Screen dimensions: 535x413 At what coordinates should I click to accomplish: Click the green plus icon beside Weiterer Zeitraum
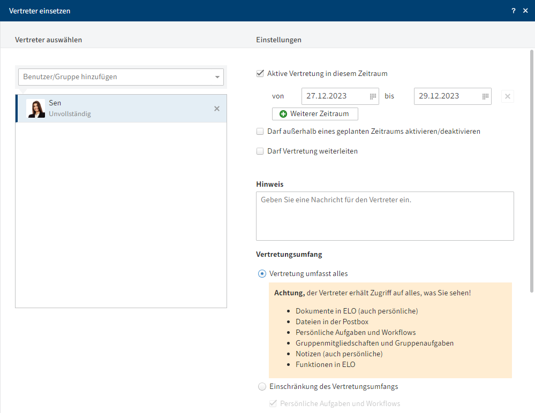pyautogui.click(x=283, y=113)
